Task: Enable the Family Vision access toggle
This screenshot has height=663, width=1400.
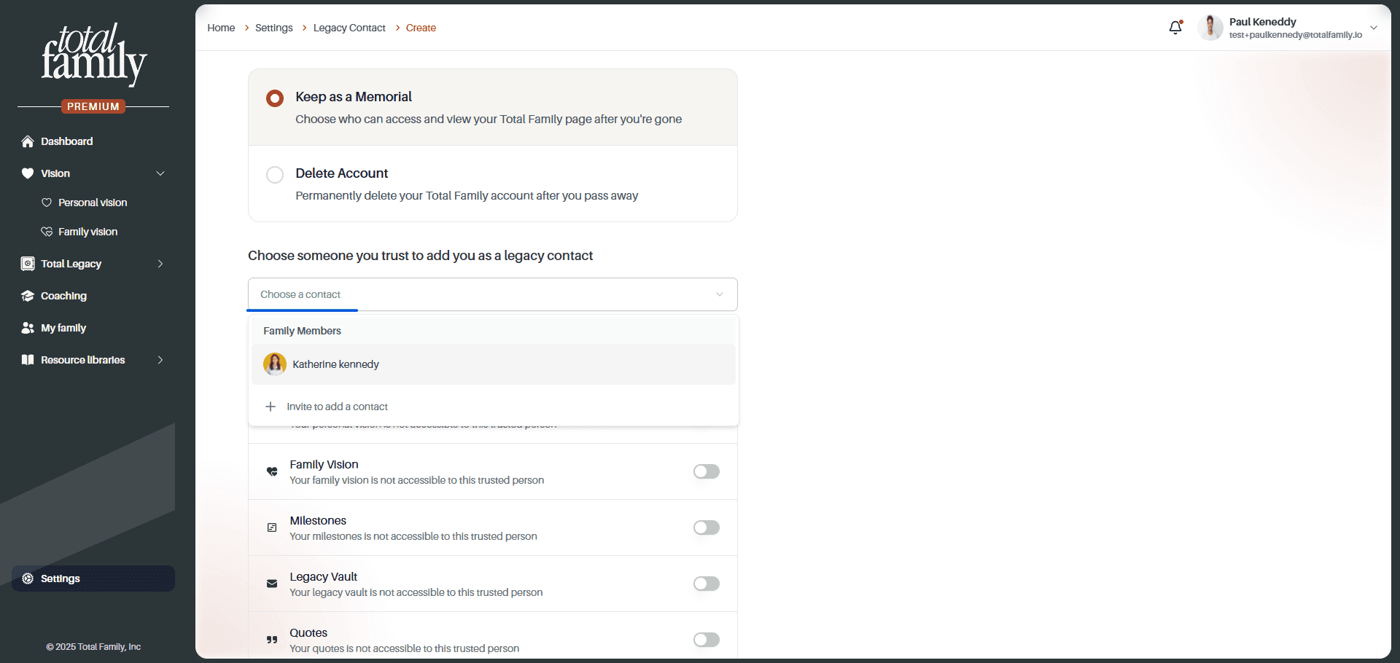Action: coord(707,471)
